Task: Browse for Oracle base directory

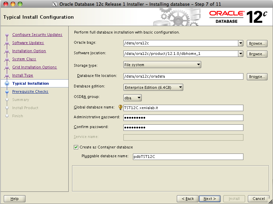Action: pos(257,43)
